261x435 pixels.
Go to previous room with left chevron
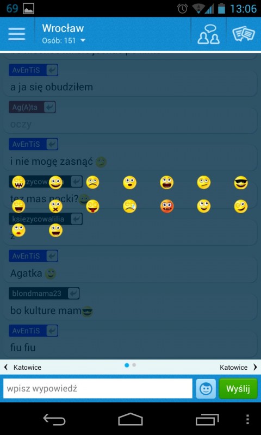point(6,368)
